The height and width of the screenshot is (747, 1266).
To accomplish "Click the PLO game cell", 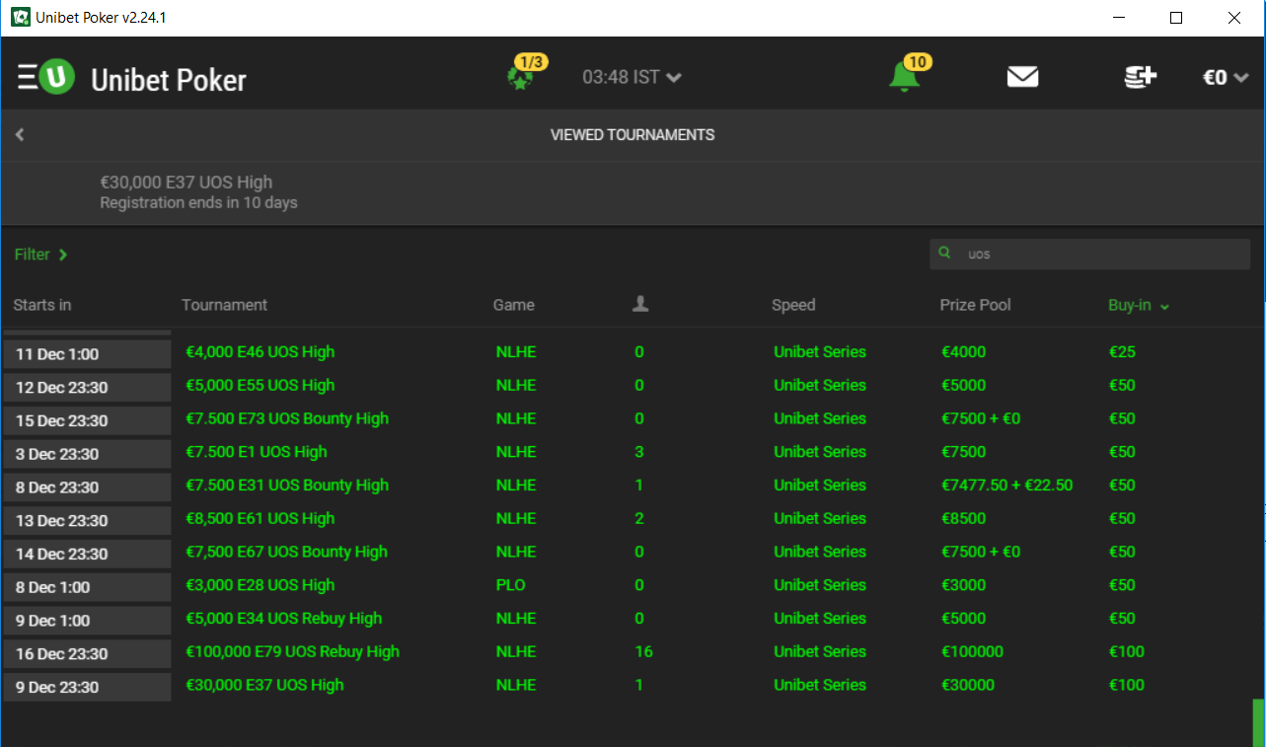I will point(511,585).
